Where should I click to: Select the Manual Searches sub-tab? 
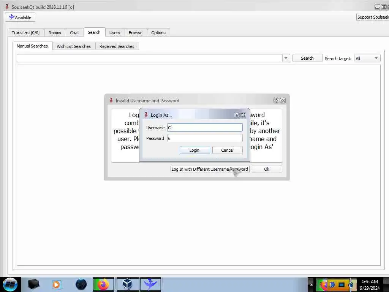tap(32, 46)
